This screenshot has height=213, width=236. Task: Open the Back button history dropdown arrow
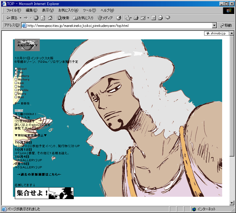click(x=20, y=18)
